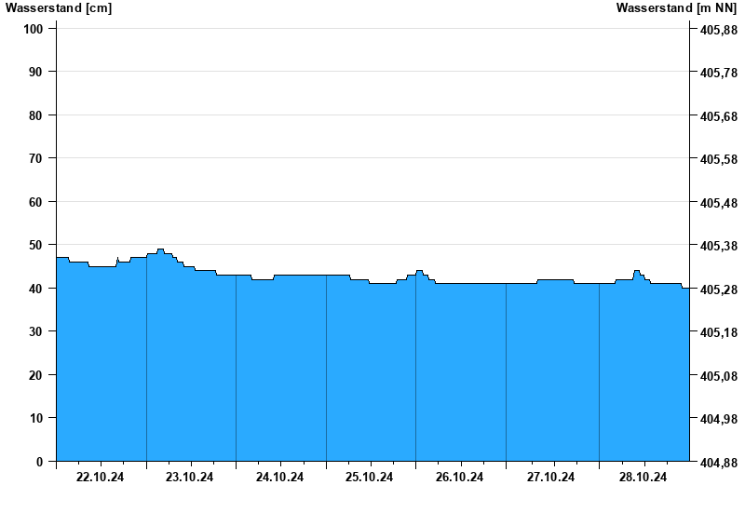Select the 60 label on left axis
Viewport: 745px width, 512px height.
click(x=35, y=202)
